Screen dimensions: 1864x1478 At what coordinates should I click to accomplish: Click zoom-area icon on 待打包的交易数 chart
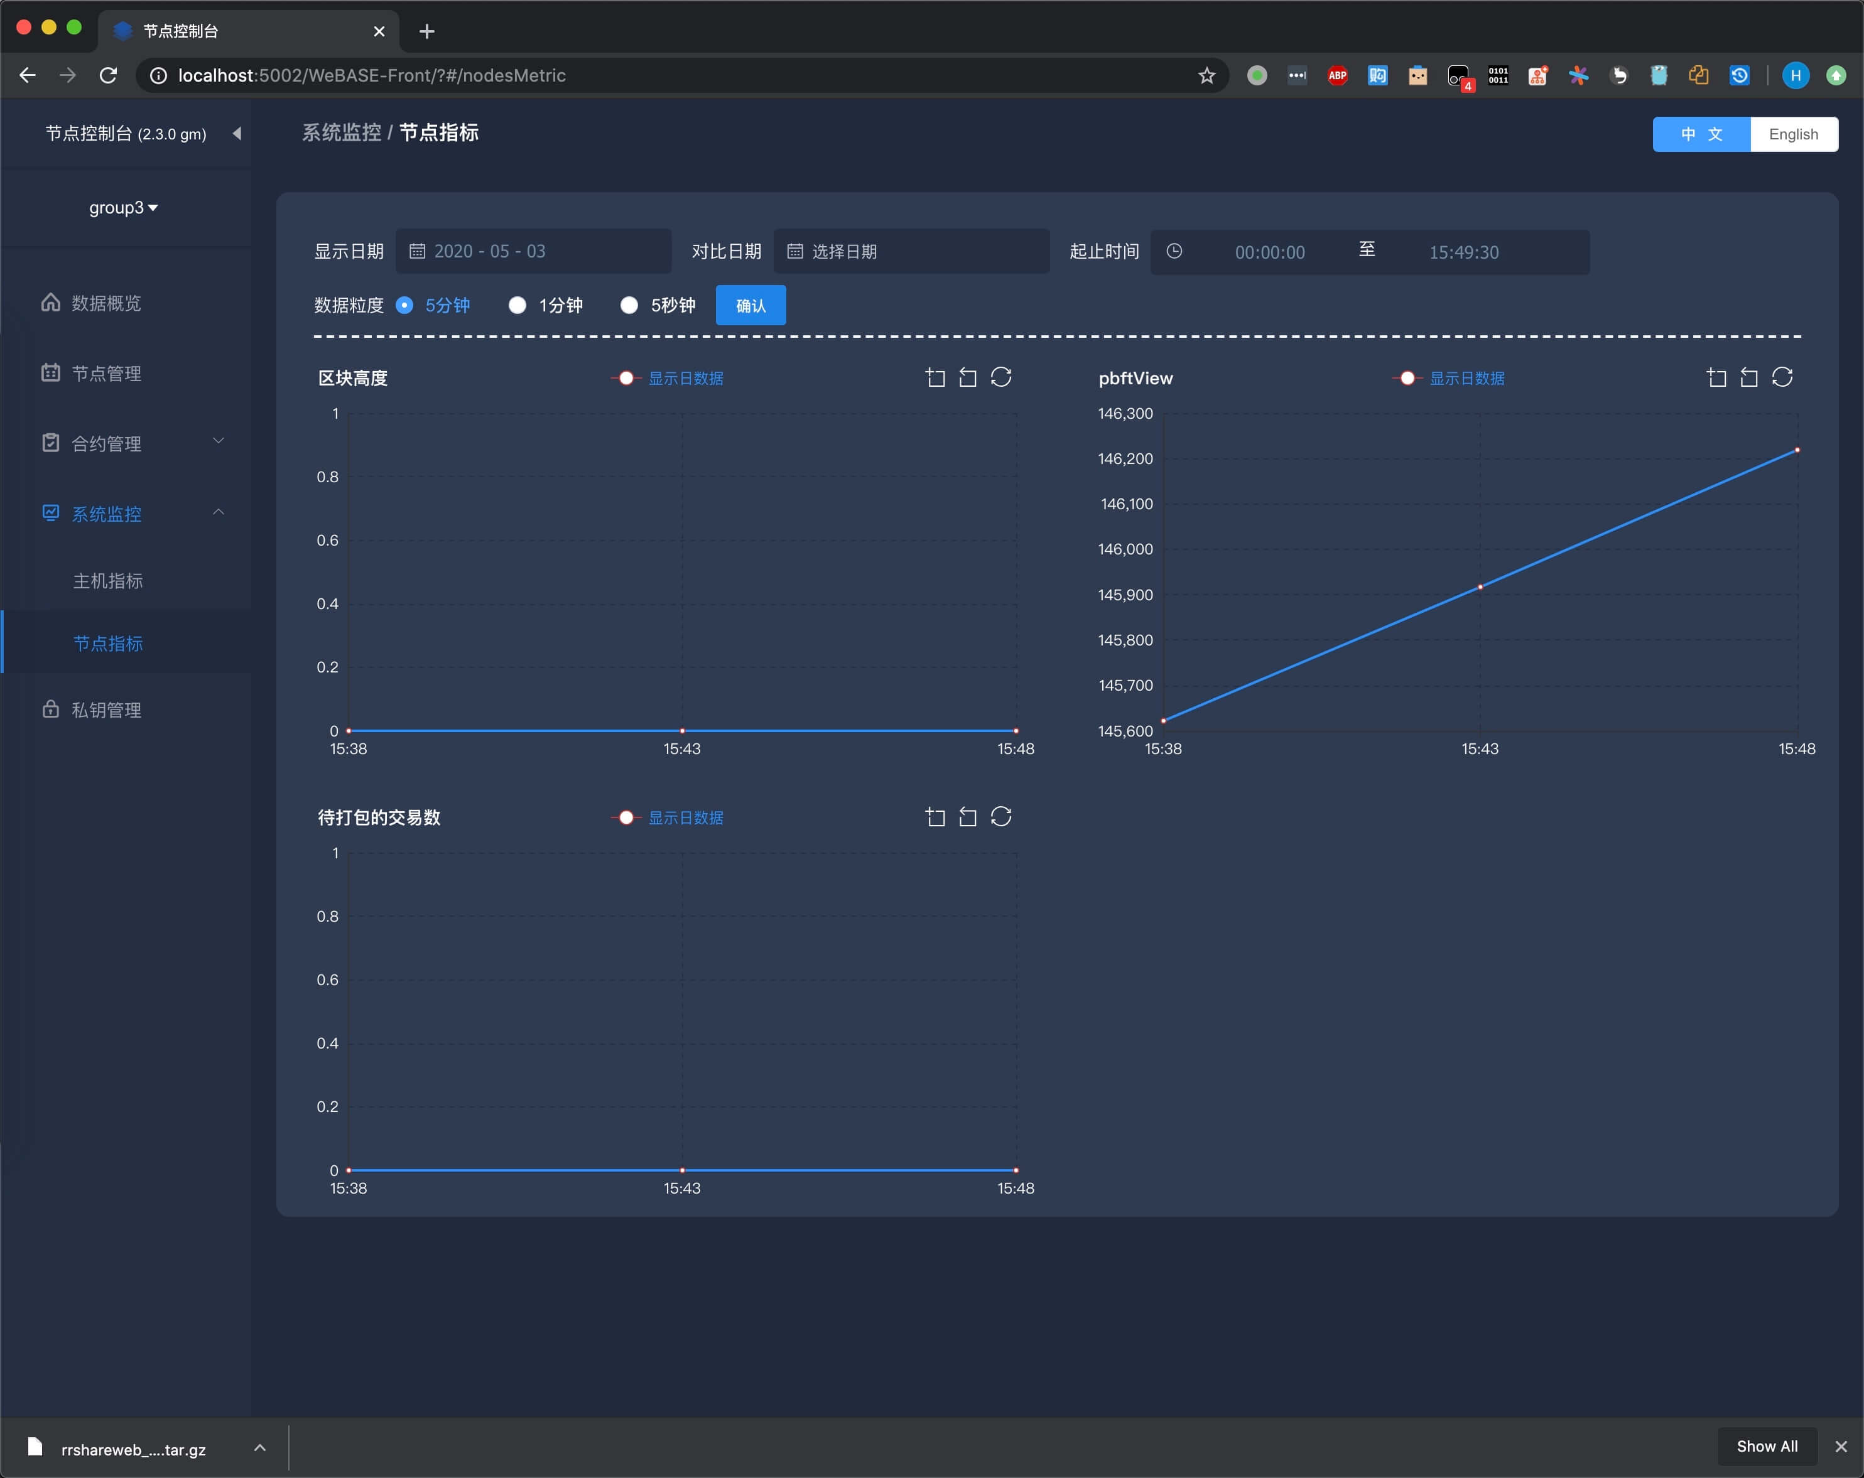click(x=935, y=817)
